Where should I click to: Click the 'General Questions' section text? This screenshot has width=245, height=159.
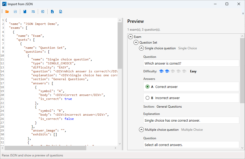169,107
